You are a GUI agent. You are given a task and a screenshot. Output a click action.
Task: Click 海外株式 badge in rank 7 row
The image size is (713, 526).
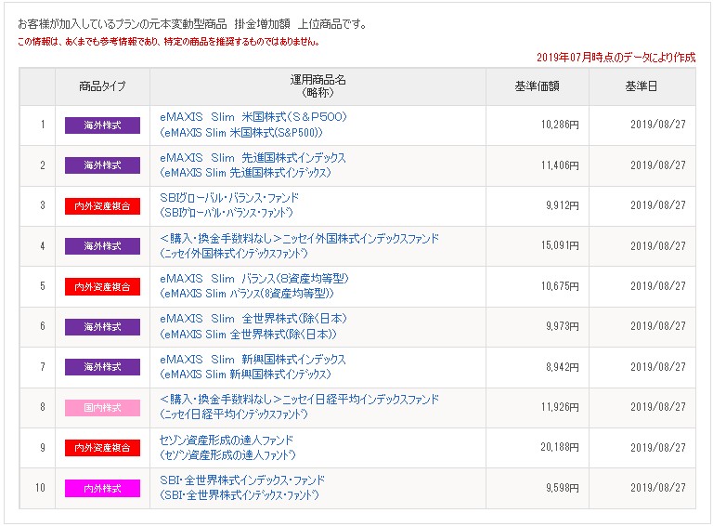click(102, 367)
